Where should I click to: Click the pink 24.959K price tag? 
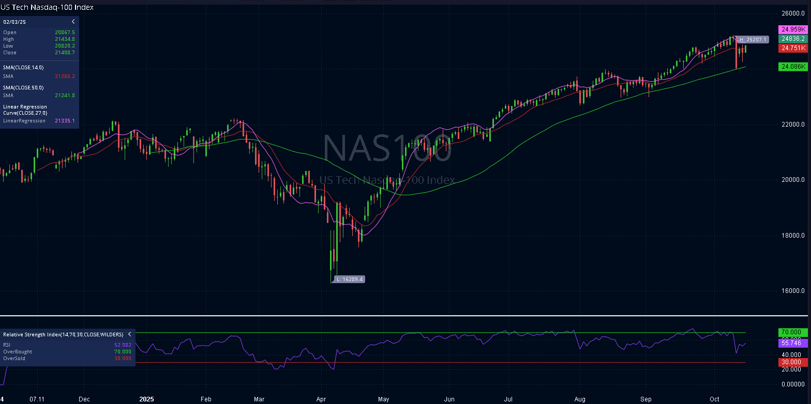pos(792,29)
